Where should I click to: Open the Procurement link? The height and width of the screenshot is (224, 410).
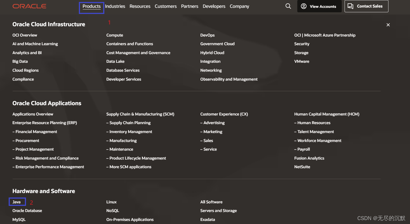[26, 141]
